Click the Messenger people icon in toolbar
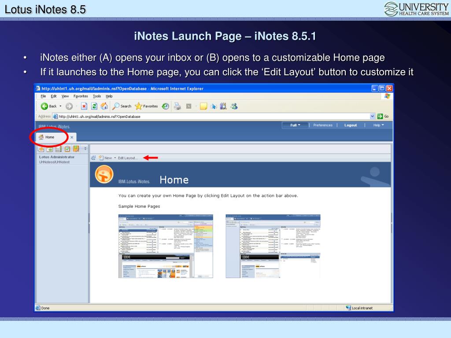The image size is (451, 338). tap(234, 107)
